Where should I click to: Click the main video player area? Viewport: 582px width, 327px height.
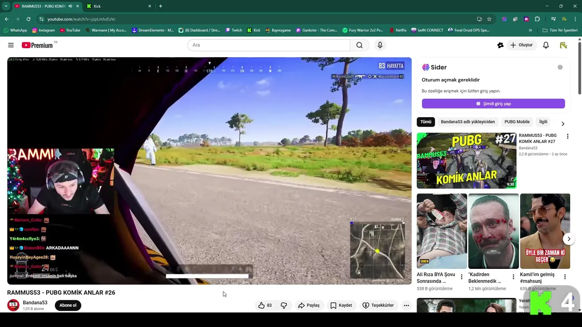(x=209, y=171)
